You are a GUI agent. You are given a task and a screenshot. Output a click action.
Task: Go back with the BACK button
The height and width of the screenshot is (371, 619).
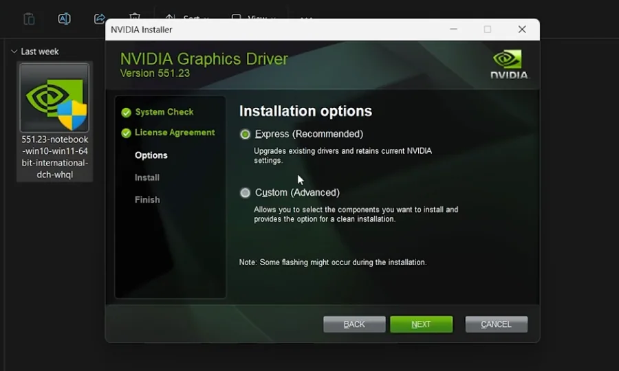tap(354, 324)
